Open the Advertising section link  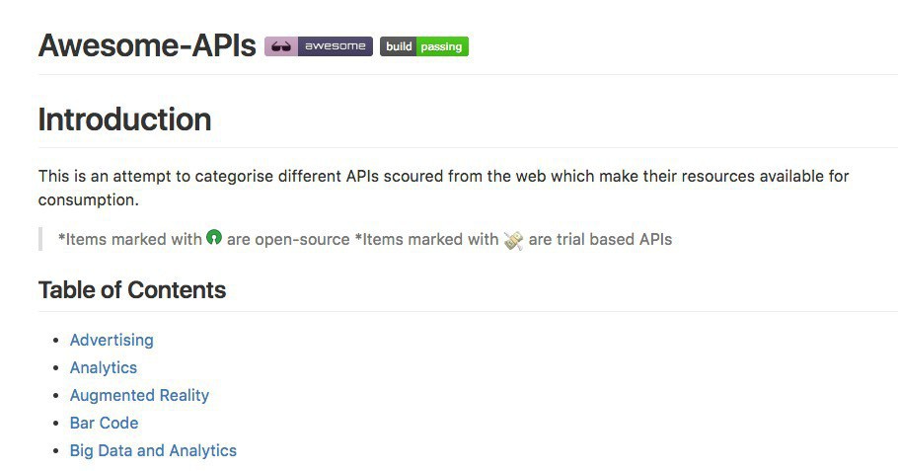[x=112, y=340]
